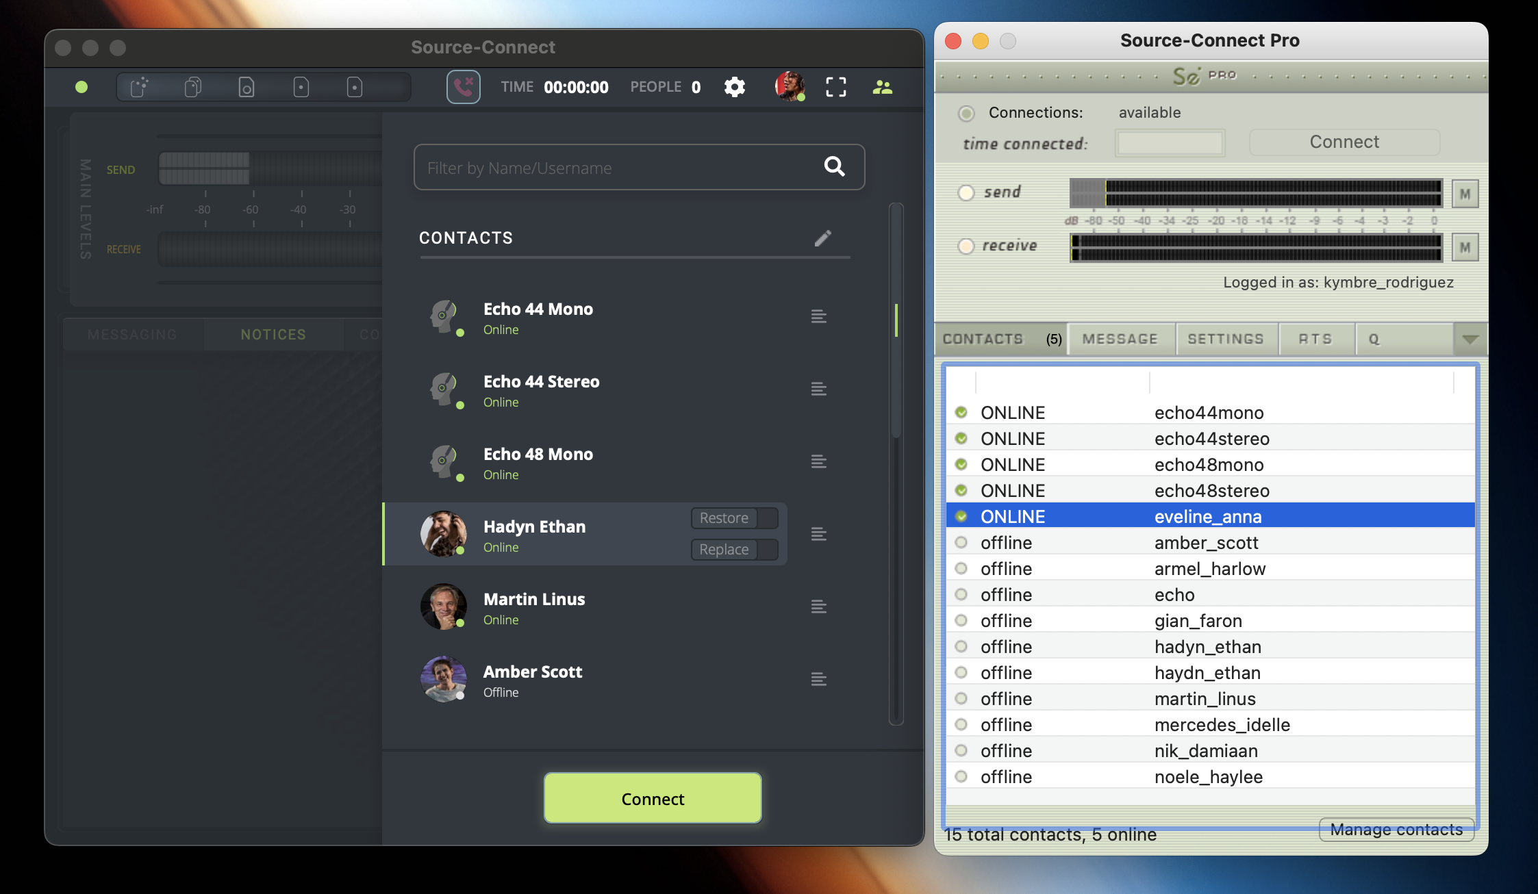The image size is (1538, 894).
Task: Expand the dropdown arrow next to Q tab
Action: (x=1470, y=339)
